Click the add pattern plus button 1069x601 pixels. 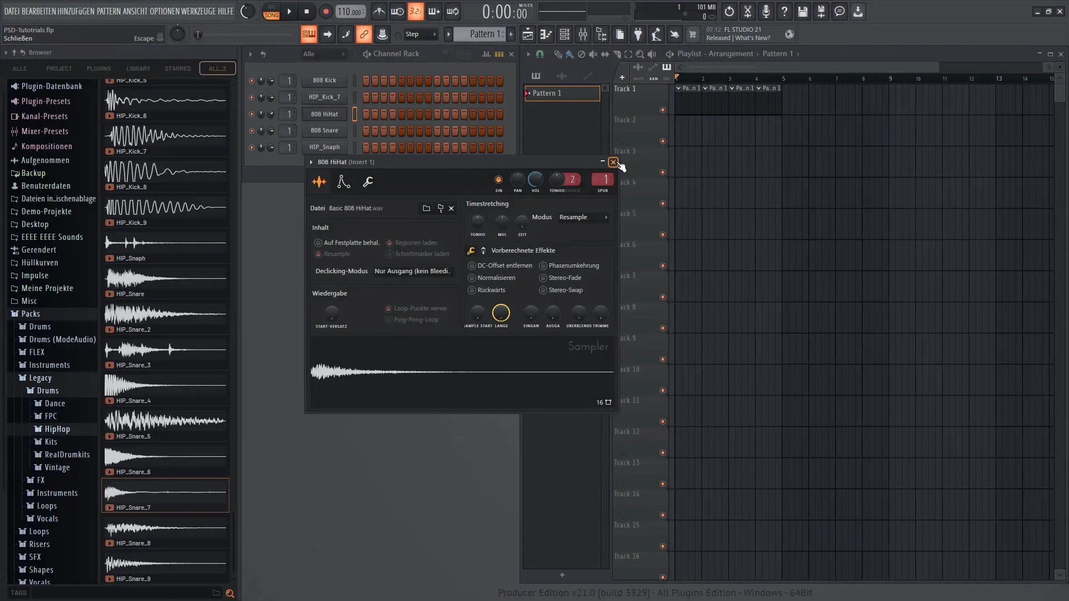click(x=511, y=35)
